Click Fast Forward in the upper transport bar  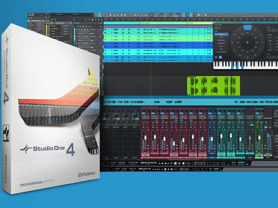[x=166, y=163]
